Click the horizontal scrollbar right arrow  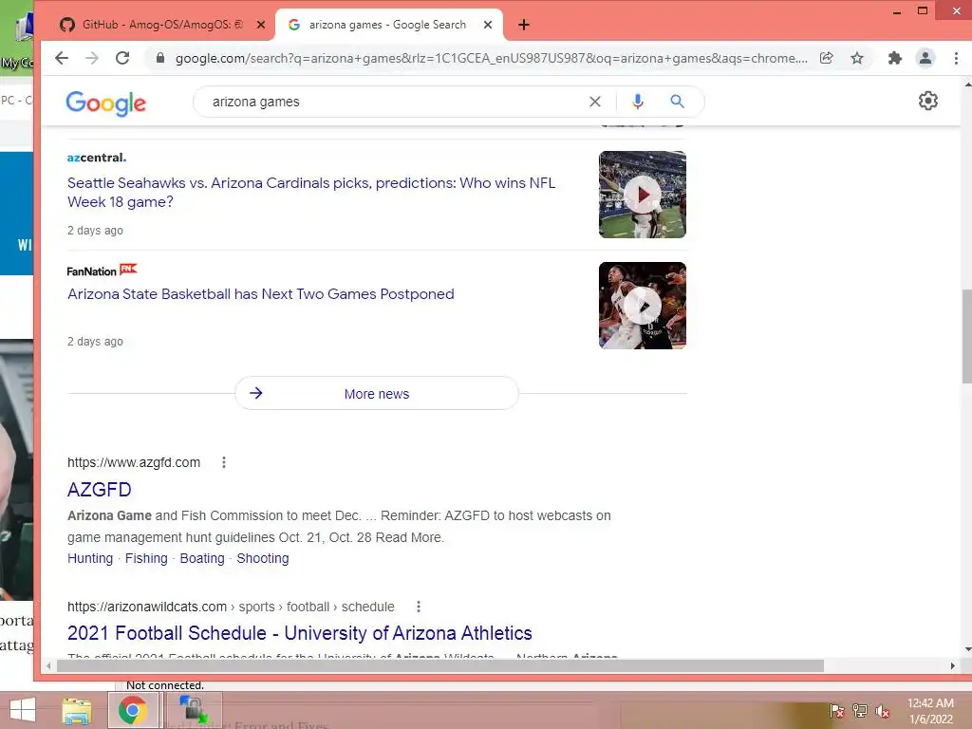tap(953, 665)
